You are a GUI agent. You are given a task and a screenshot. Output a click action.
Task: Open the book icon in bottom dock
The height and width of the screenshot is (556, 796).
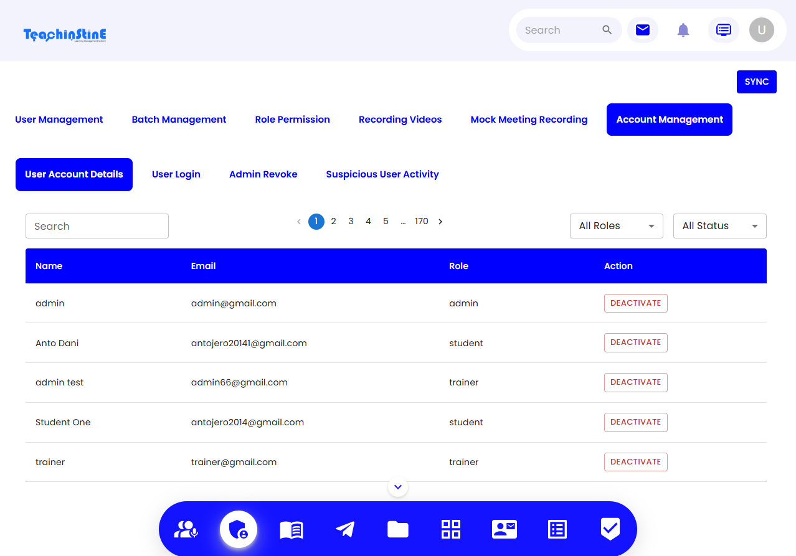(x=291, y=530)
